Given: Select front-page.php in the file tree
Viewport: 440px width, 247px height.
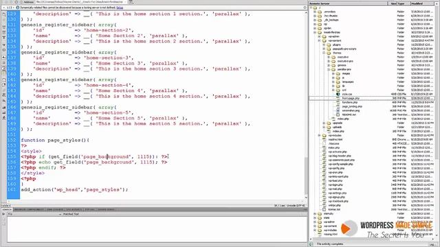Looking at the screenshot, I should pyautogui.click(x=351, y=98).
